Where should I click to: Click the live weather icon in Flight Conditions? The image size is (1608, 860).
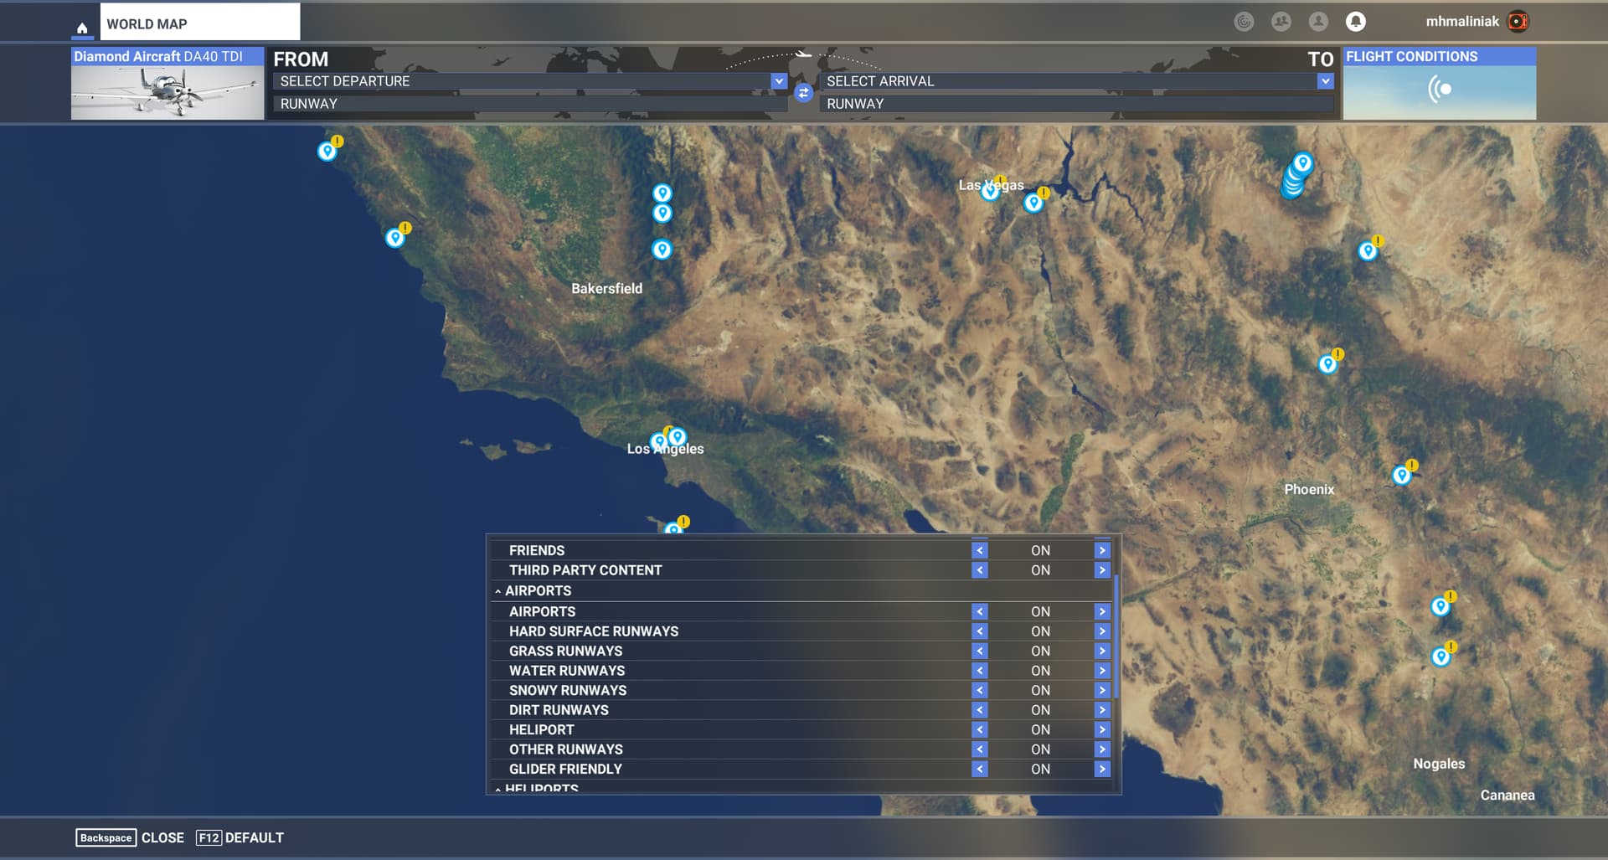click(x=1439, y=89)
